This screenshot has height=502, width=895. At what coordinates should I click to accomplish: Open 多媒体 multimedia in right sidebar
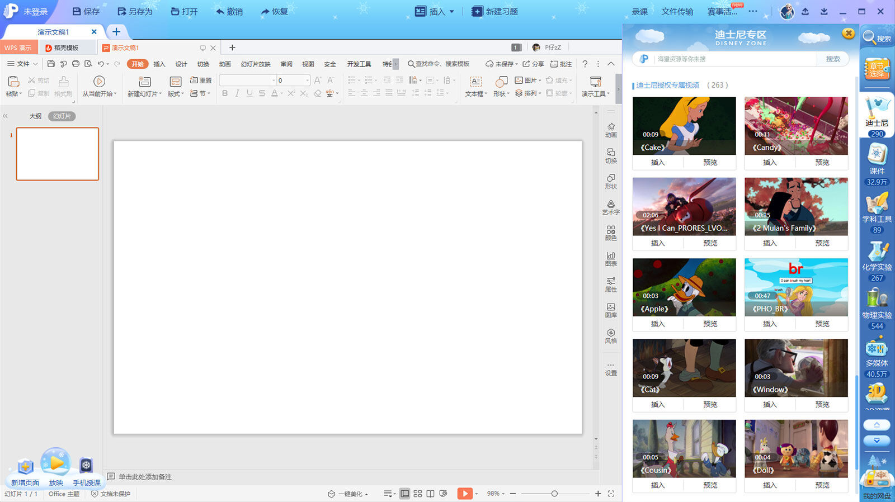877,357
